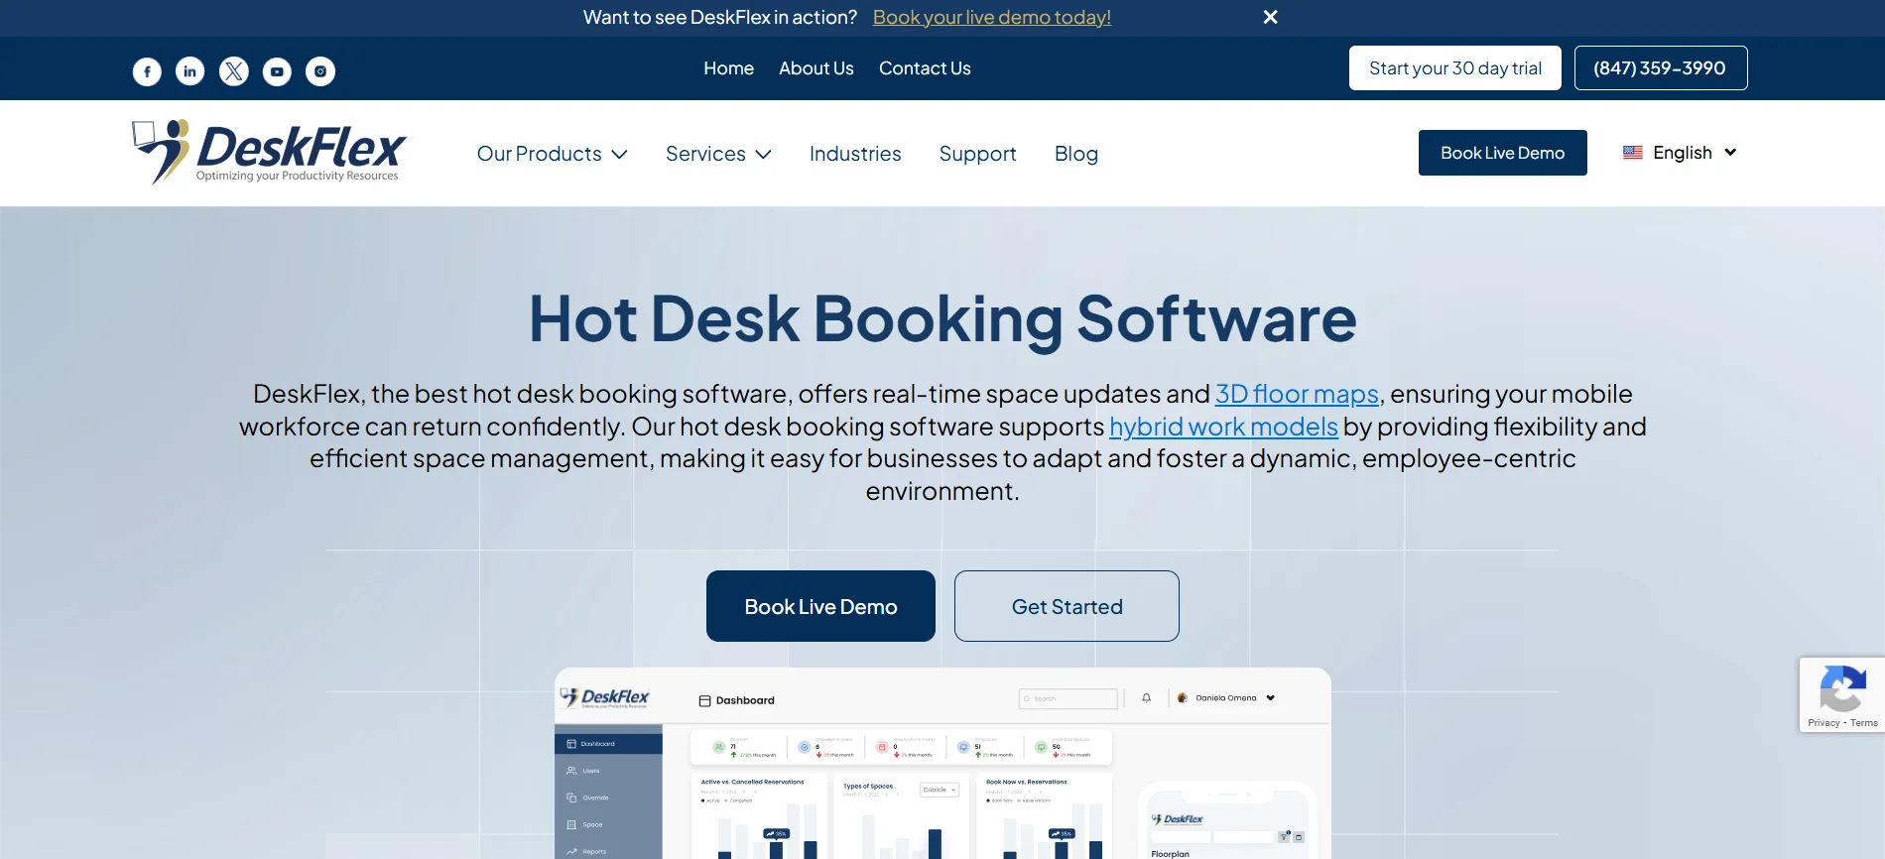
Task: Follow the 'Book your live demo today!' link
Action: coord(992,17)
